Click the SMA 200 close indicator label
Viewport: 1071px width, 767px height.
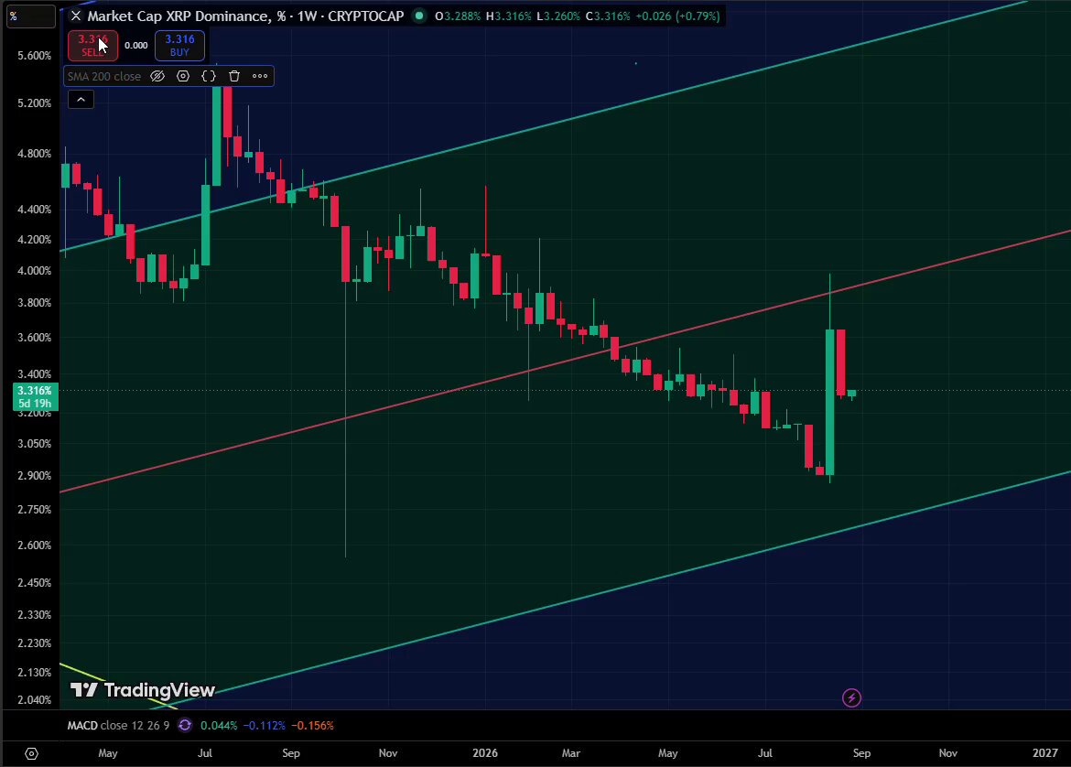tap(103, 76)
